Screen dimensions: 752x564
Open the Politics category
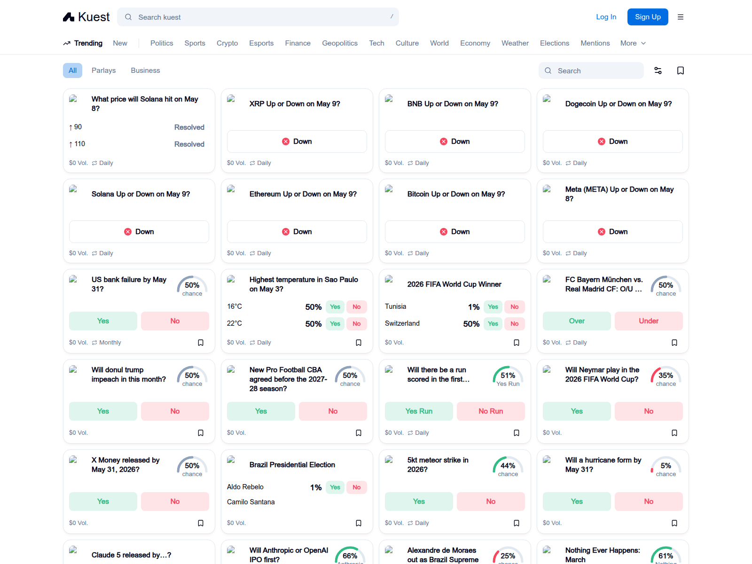click(x=162, y=43)
